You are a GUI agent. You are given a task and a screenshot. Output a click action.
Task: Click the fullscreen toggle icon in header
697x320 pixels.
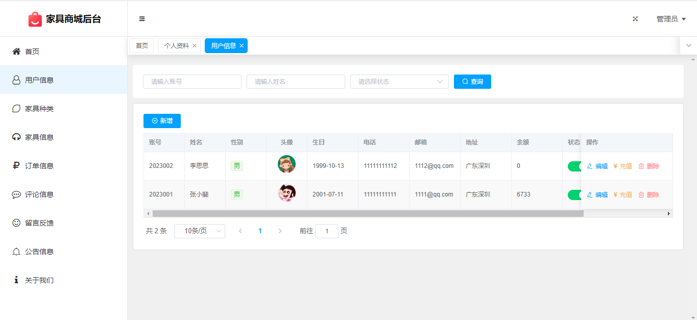pyautogui.click(x=635, y=19)
